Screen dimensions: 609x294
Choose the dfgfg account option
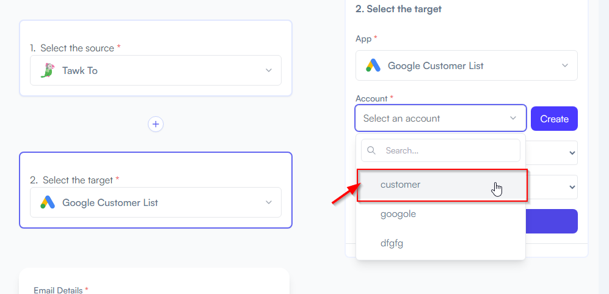click(440, 243)
